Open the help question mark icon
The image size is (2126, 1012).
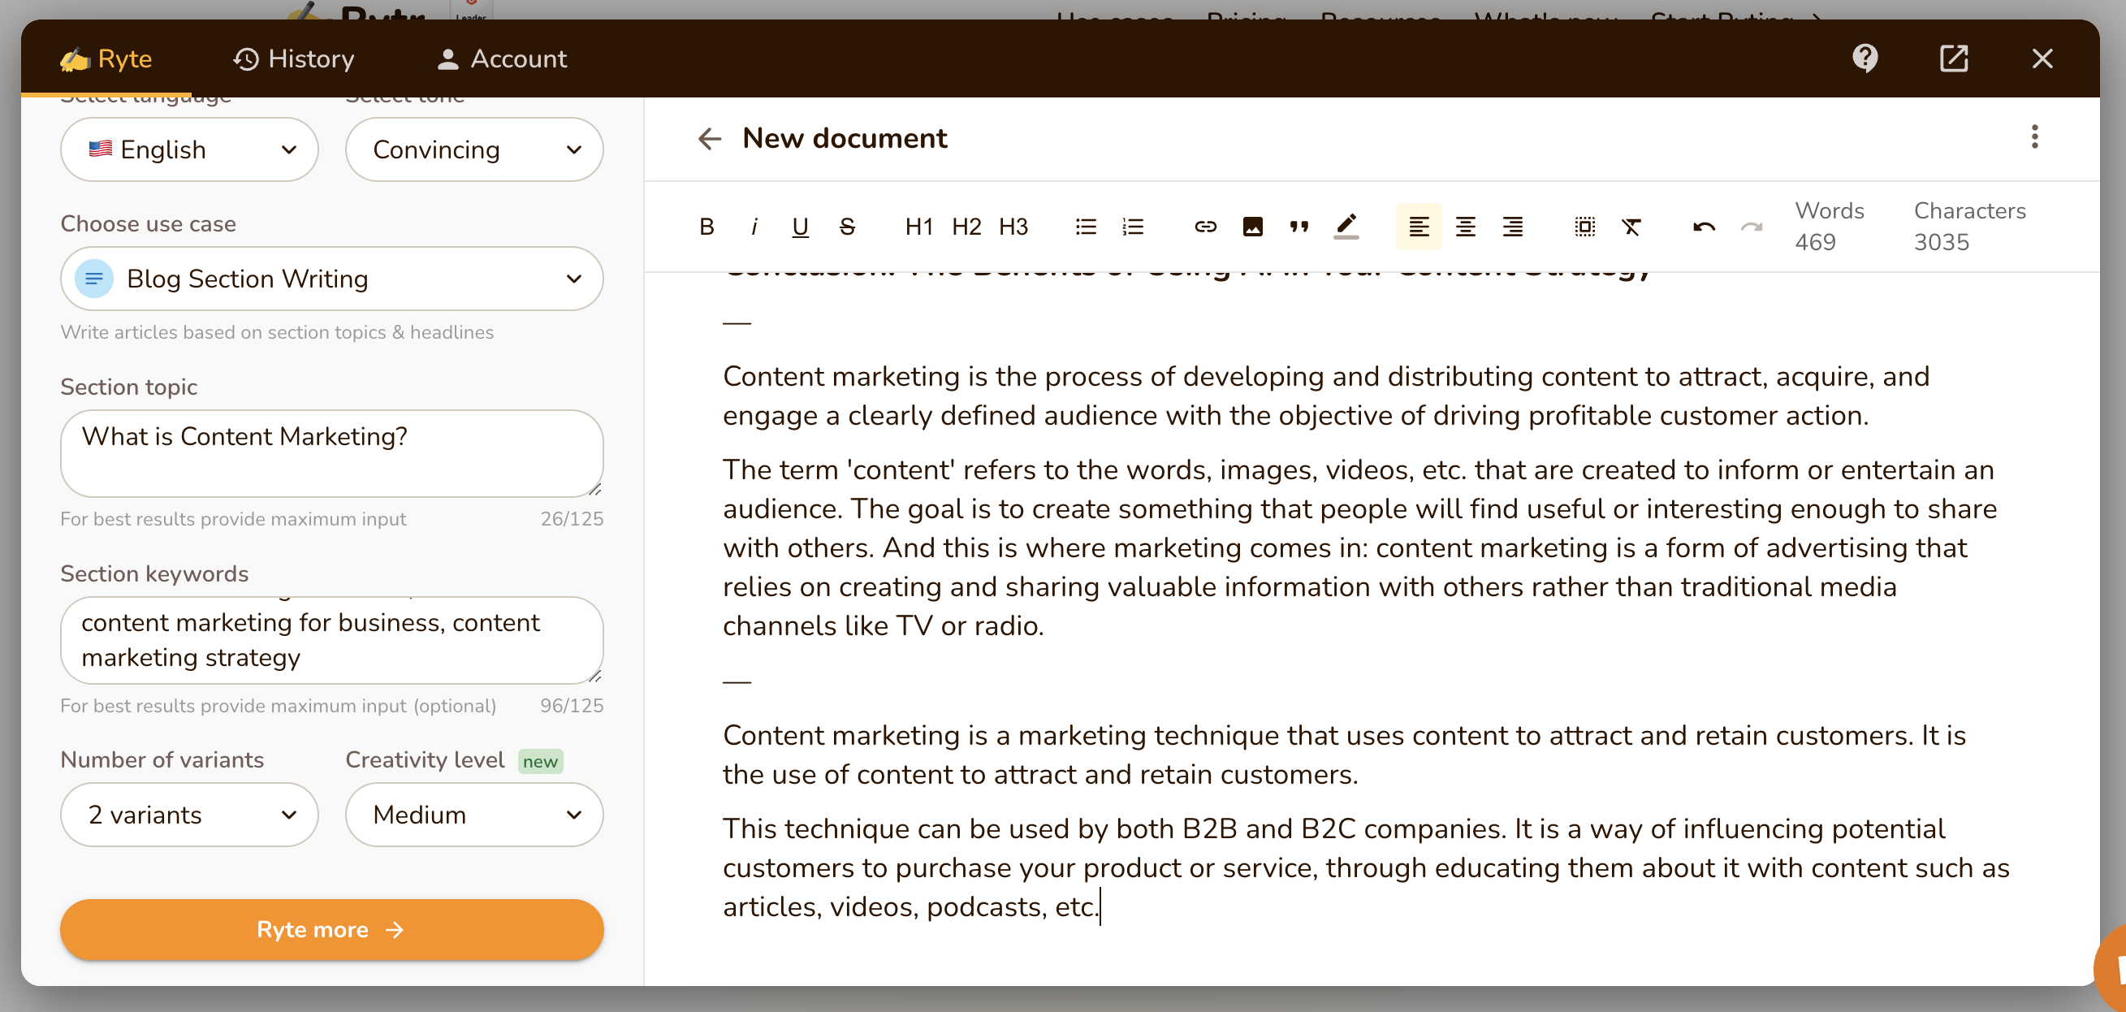(x=1865, y=58)
